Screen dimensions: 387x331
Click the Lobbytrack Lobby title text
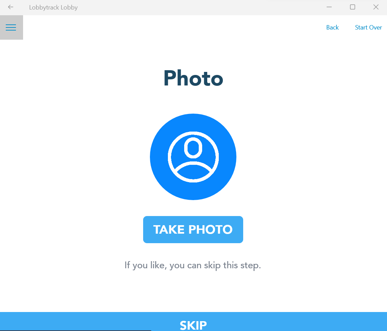pyautogui.click(x=53, y=7)
